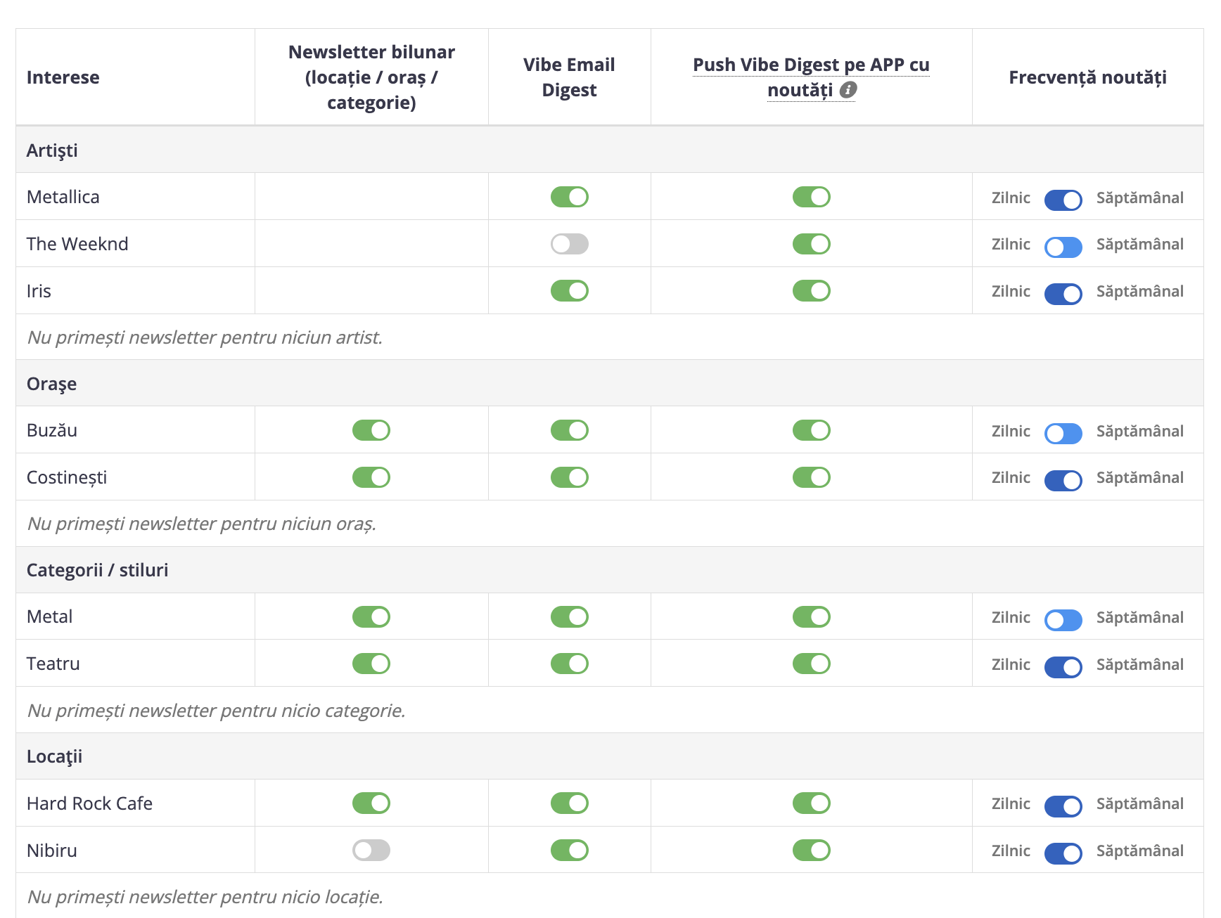The image size is (1221, 918).
Task: Turn off Hard Rock Cafe newsletter toggle
Action: click(x=371, y=803)
